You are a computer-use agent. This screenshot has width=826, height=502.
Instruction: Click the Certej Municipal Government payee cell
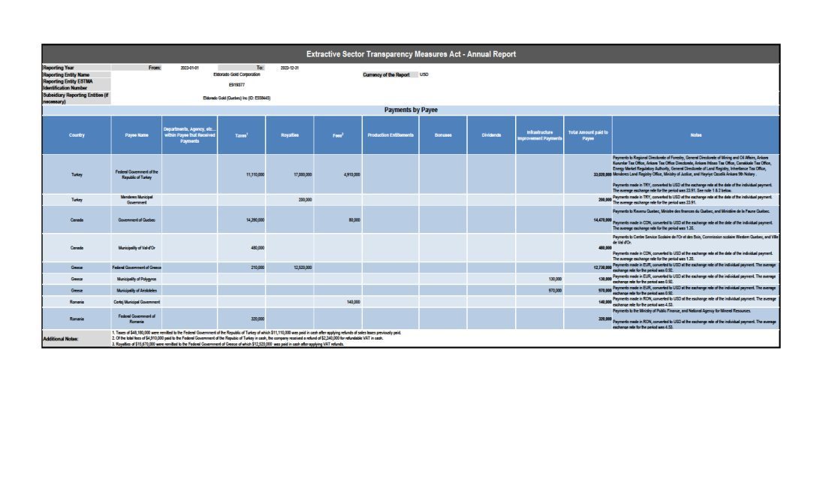click(x=137, y=301)
